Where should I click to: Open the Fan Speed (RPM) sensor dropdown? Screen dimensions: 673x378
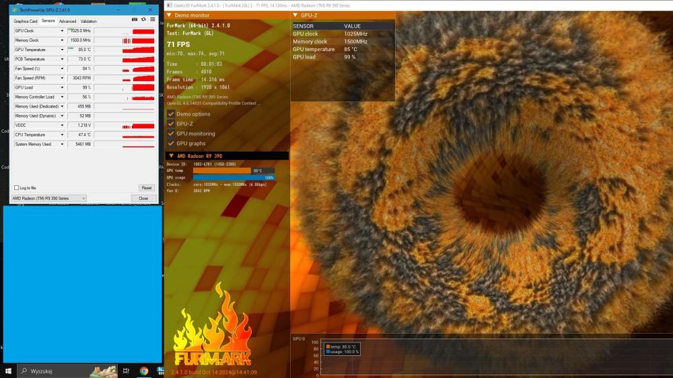(62, 78)
